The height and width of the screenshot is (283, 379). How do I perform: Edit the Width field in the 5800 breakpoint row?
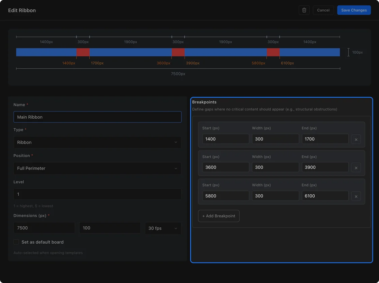pyautogui.click(x=276, y=196)
